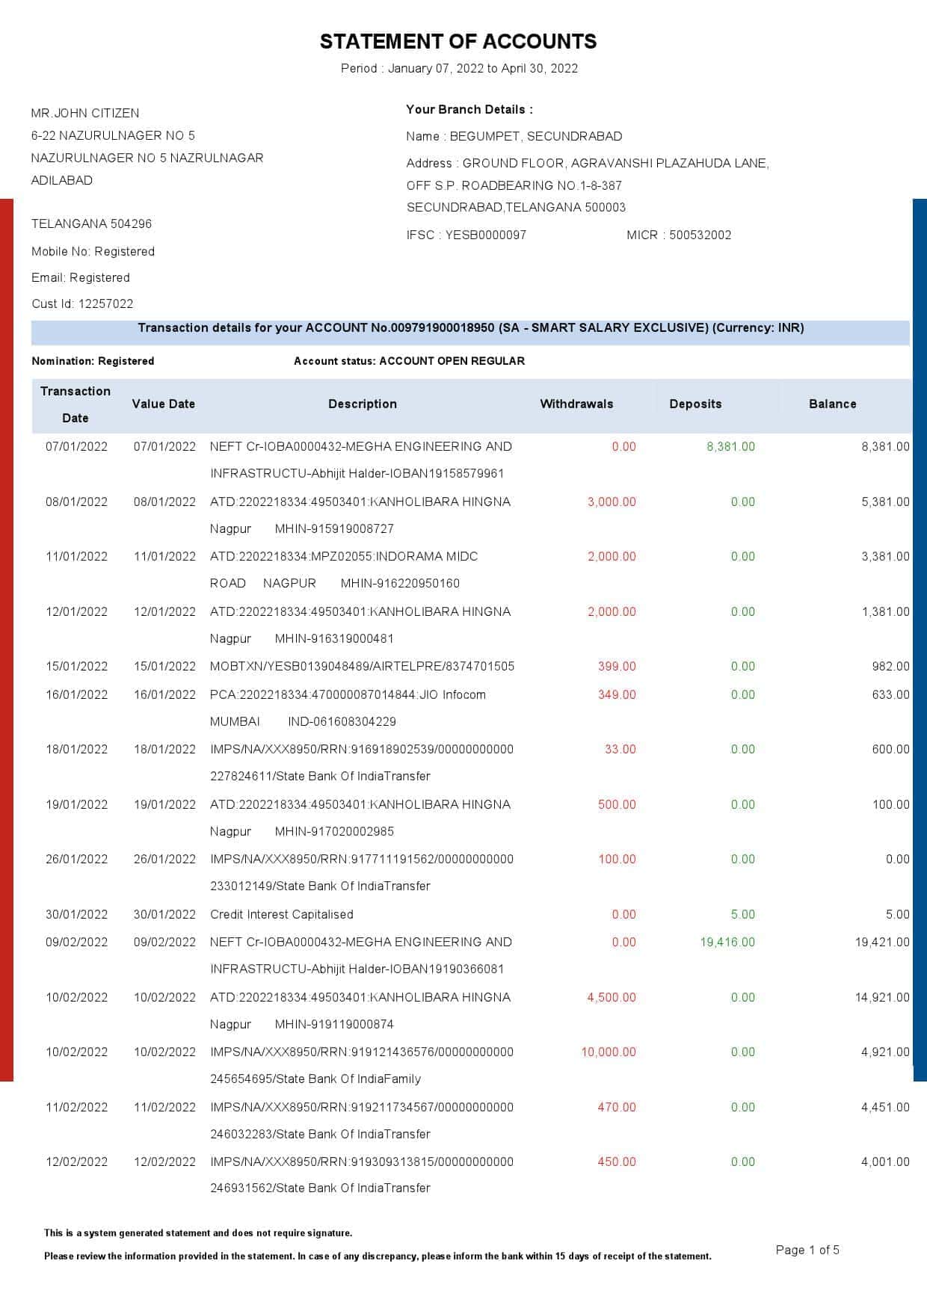This screenshot has height=1311, width=927.
Task: Click balance 3,381.00
Action: click(886, 556)
